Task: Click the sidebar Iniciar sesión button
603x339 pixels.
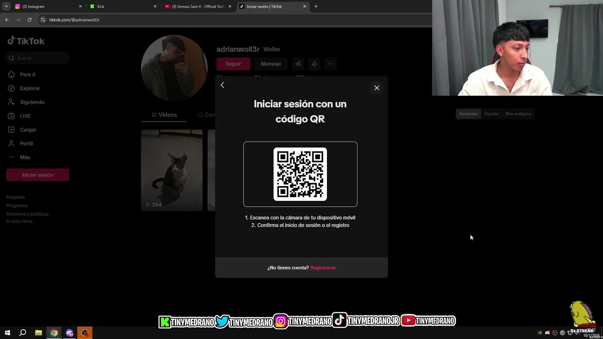Action: [x=38, y=175]
